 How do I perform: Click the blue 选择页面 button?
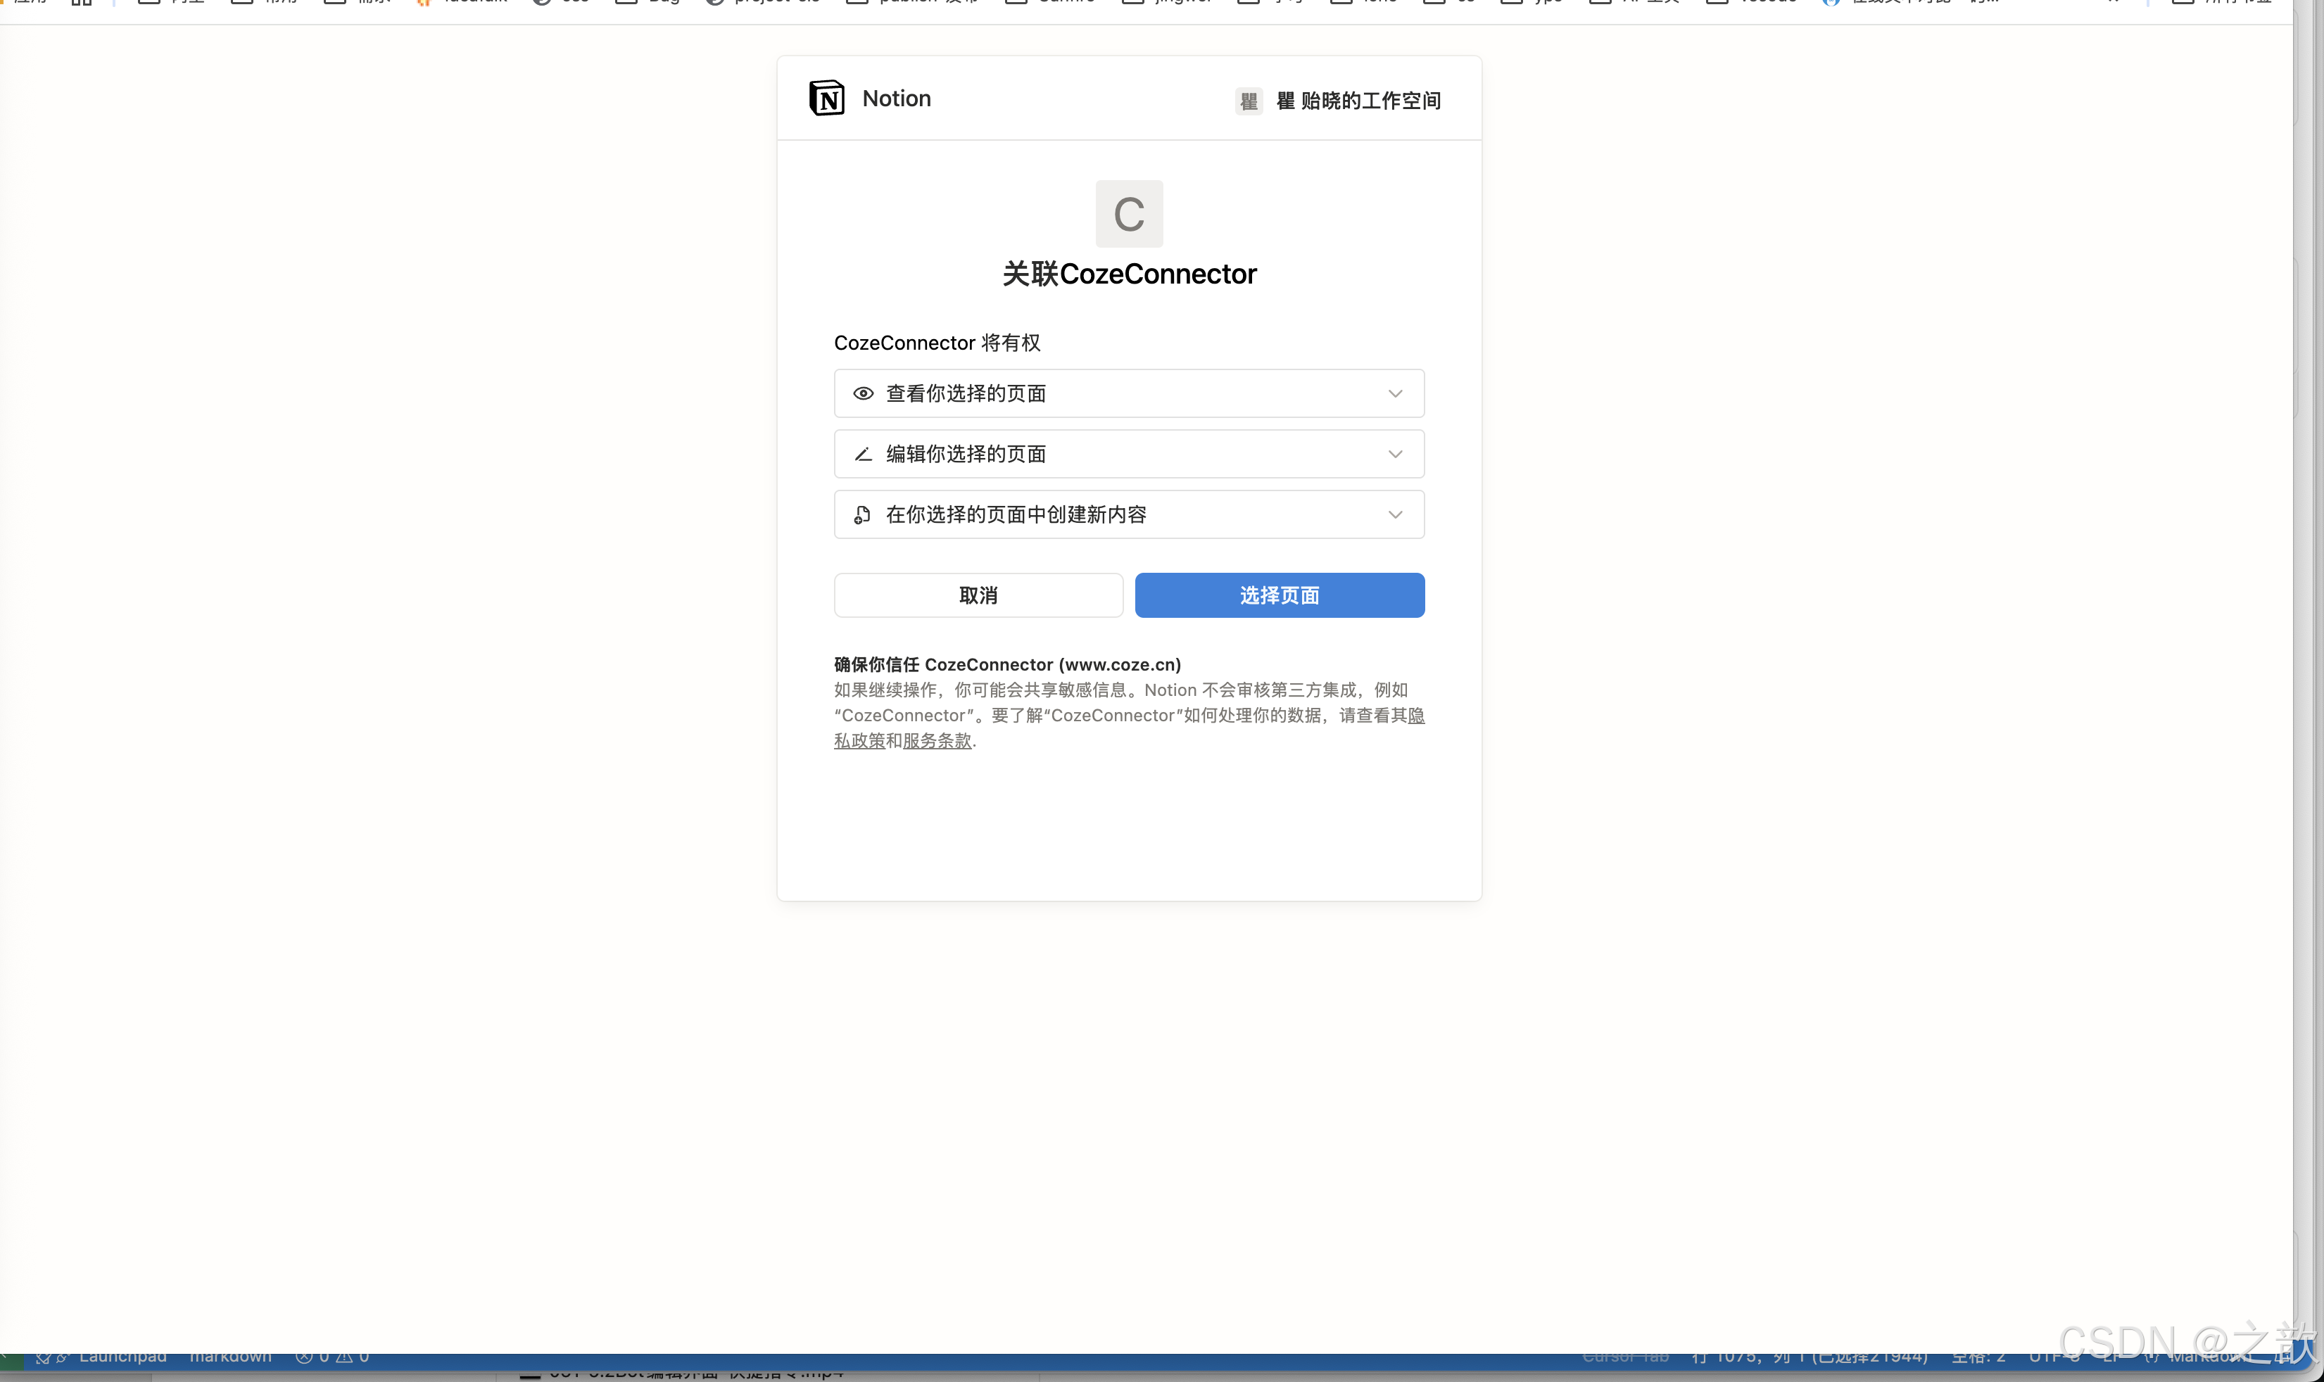point(1279,595)
